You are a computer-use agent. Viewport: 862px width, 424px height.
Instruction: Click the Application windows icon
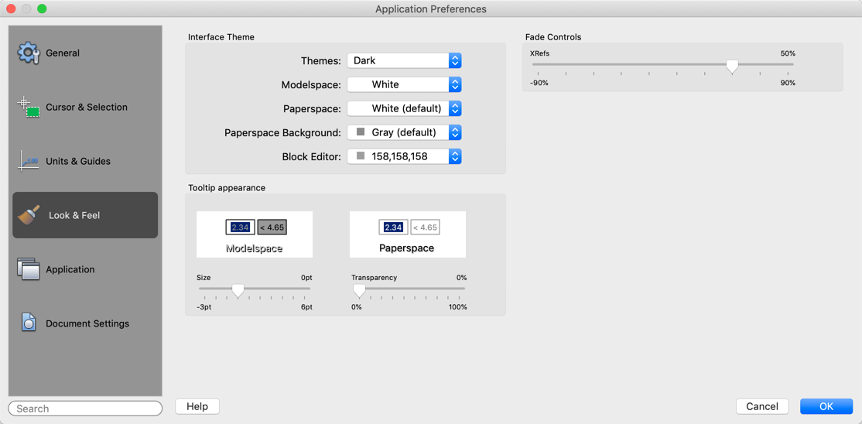click(x=29, y=269)
